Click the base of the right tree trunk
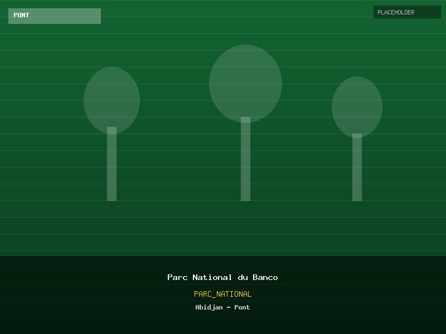This screenshot has width=446, height=334. tap(357, 198)
